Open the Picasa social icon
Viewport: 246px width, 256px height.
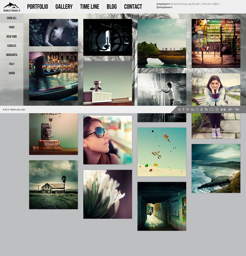pyautogui.click(x=217, y=109)
